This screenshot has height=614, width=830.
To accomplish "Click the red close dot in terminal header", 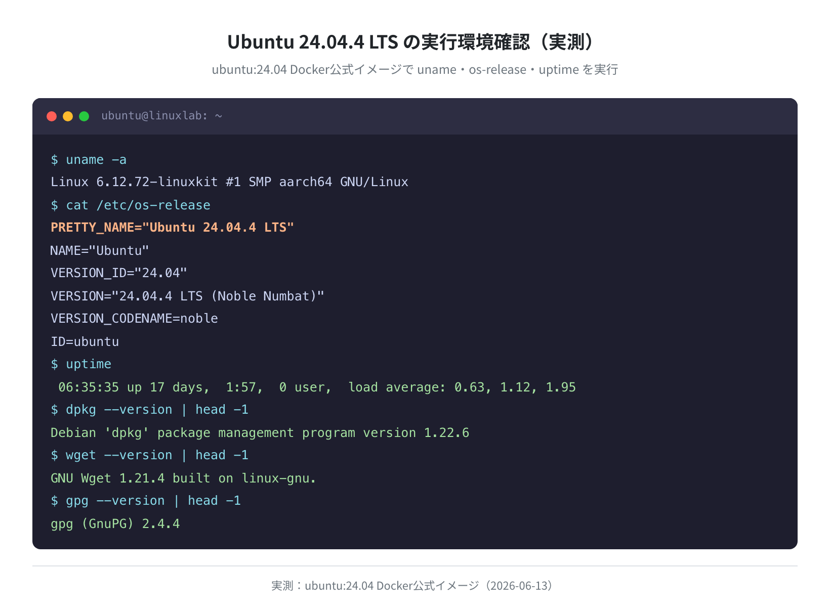I will (52, 116).
